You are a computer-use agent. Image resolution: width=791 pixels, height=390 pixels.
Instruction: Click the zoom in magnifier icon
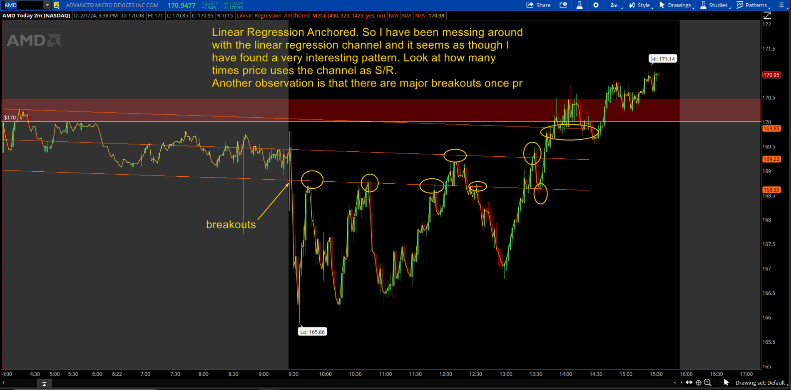(707, 383)
